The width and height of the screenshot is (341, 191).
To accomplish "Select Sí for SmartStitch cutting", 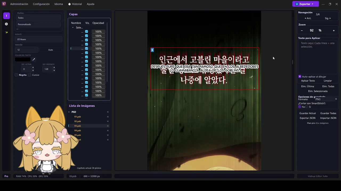I will tap(307, 107).
